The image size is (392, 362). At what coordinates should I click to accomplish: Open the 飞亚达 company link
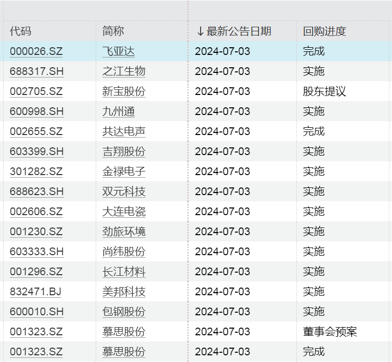pyautogui.click(x=118, y=51)
